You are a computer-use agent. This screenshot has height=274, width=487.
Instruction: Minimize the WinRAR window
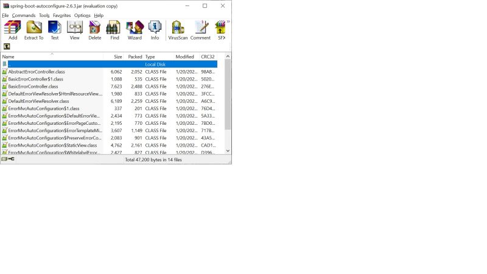click(x=187, y=5)
